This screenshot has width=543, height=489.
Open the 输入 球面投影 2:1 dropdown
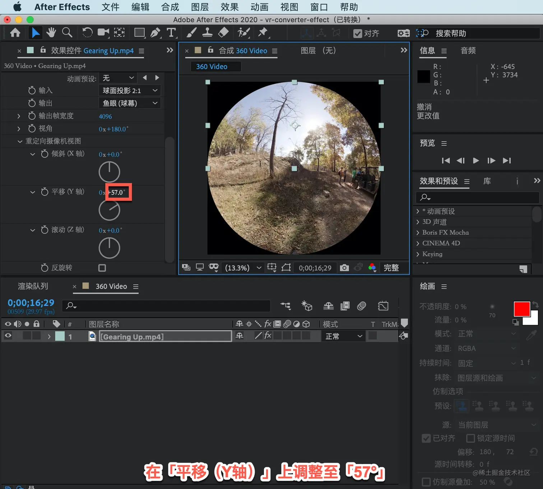pos(129,90)
